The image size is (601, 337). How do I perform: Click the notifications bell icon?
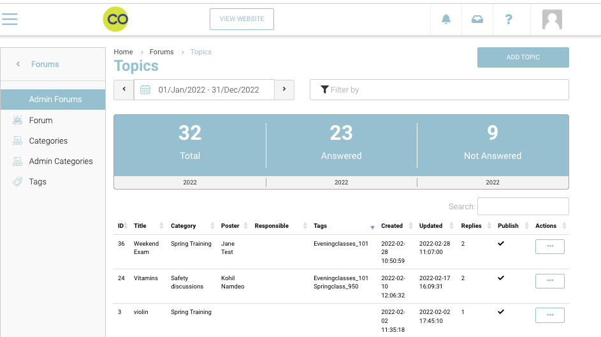coord(446,19)
